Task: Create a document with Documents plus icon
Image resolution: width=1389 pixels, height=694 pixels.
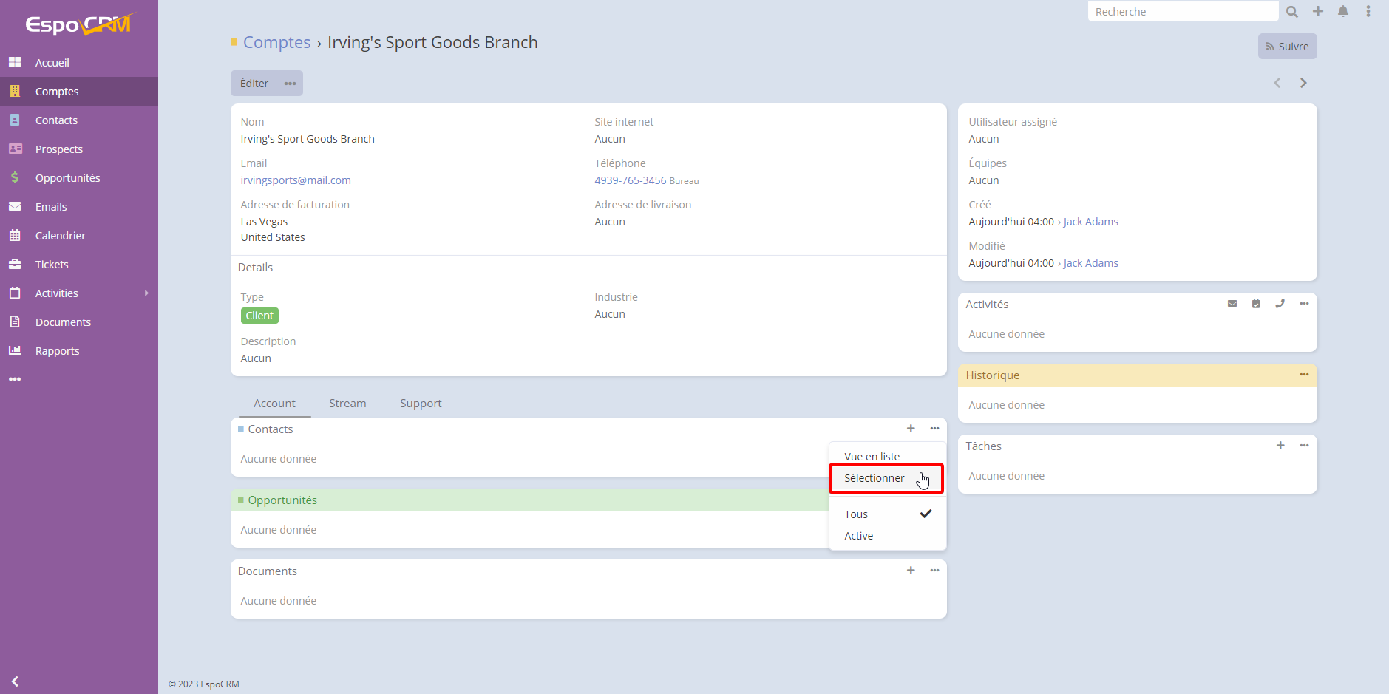Action: 911,571
